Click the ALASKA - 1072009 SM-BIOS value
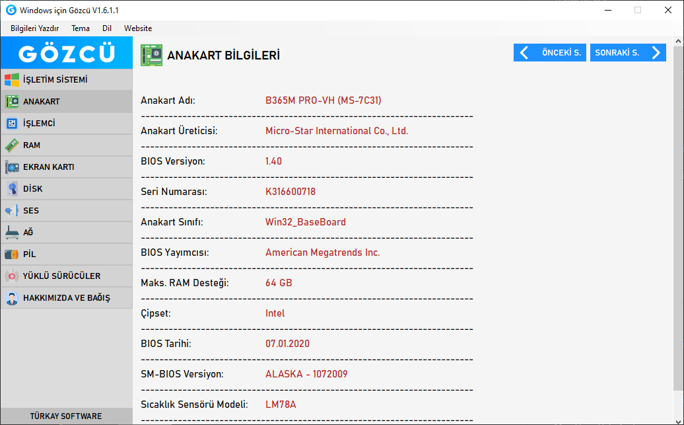Screen dimensions: 684x425 [x=306, y=374]
